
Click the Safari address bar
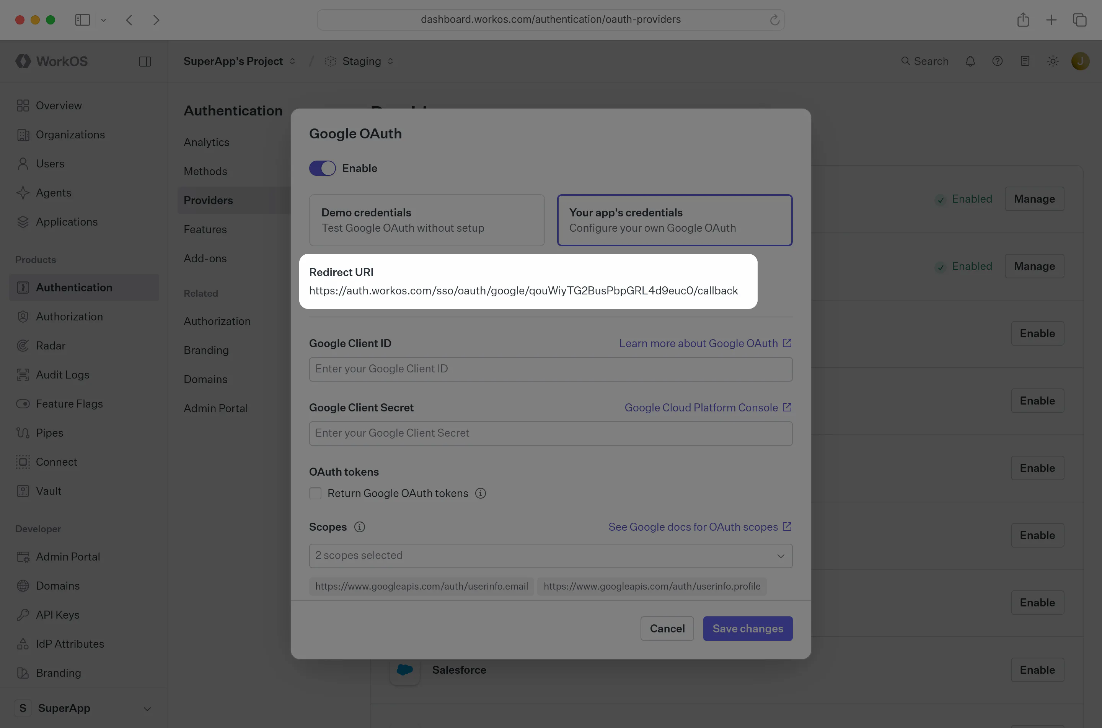pos(551,20)
